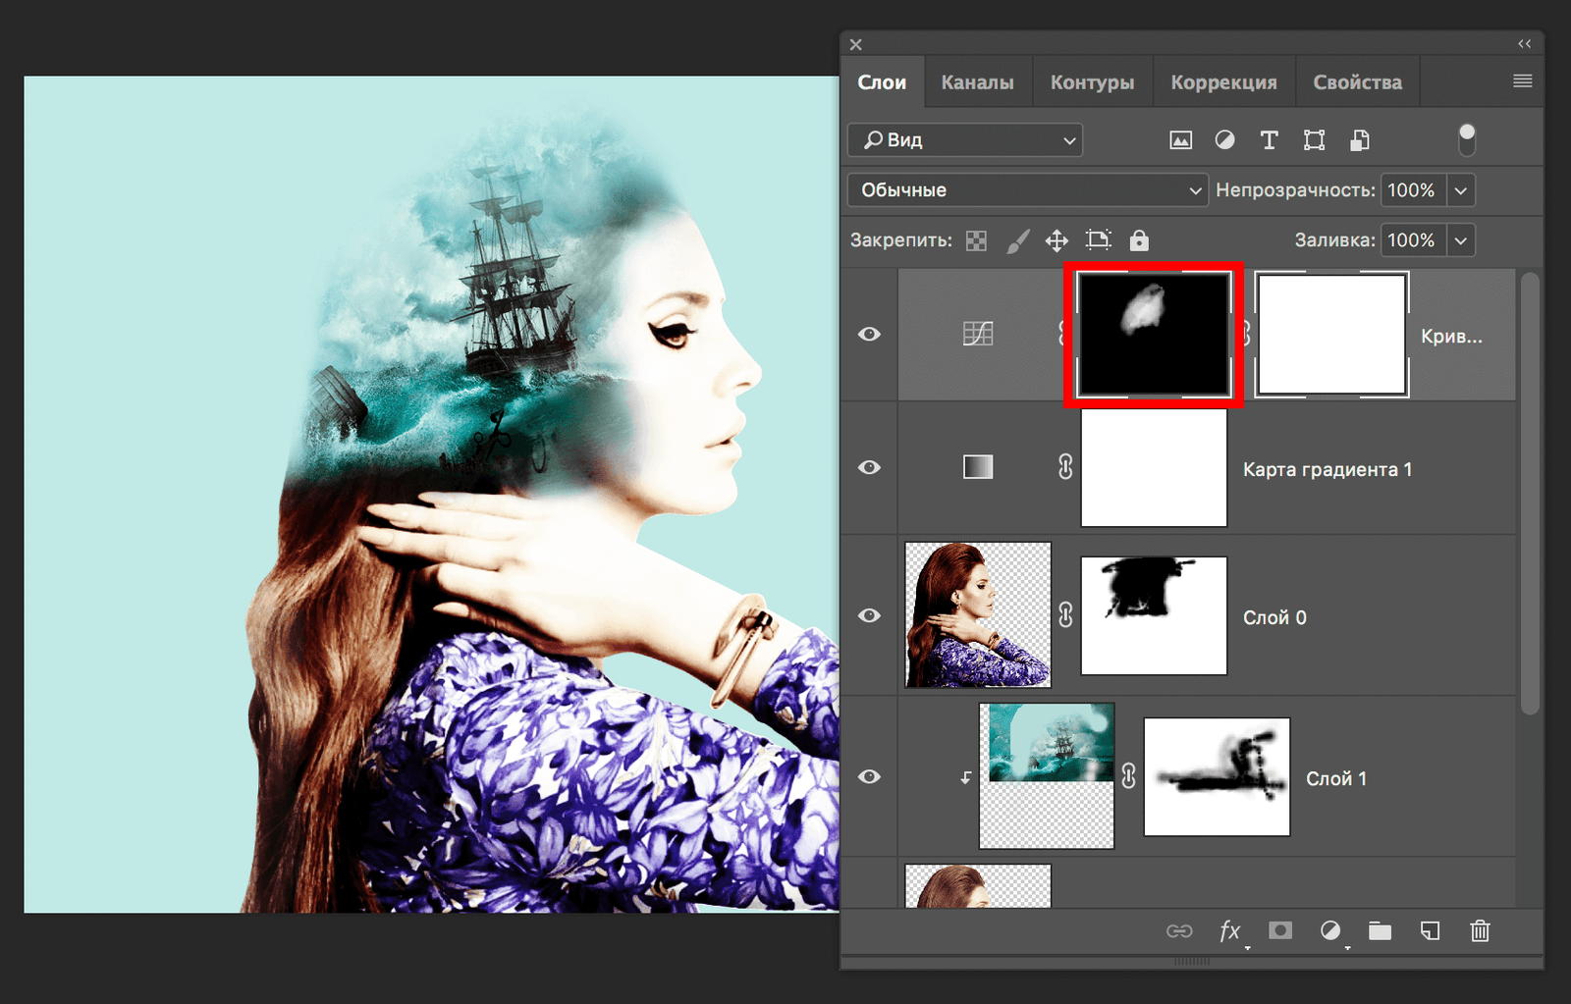Open the Обычные blend mode dropdown

coord(1027,190)
